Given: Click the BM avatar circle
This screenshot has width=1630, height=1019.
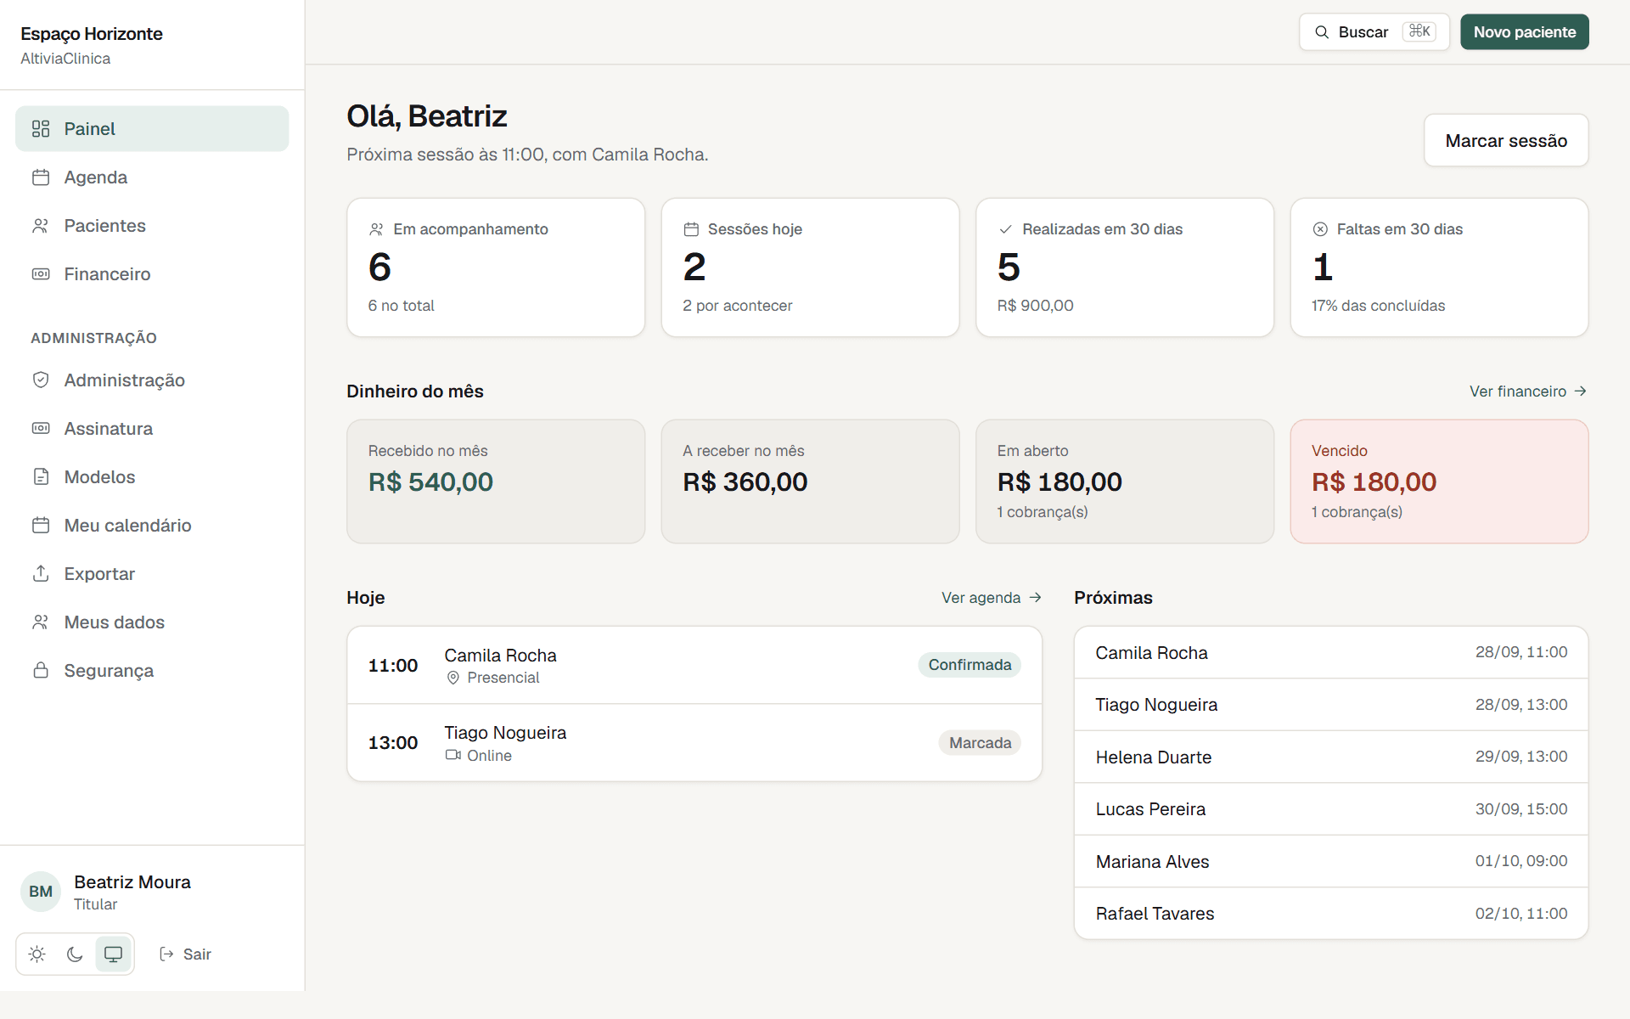Looking at the screenshot, I should (41, 892).
